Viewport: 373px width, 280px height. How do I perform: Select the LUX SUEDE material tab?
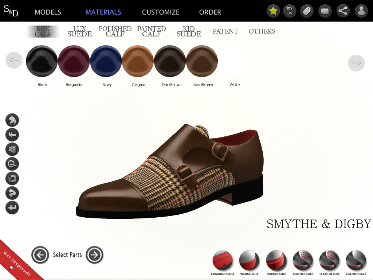tap(79, 31)
